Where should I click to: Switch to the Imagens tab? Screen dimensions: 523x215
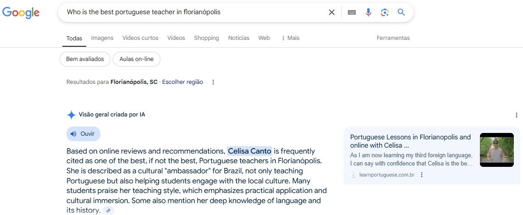(x=102, y=38)
